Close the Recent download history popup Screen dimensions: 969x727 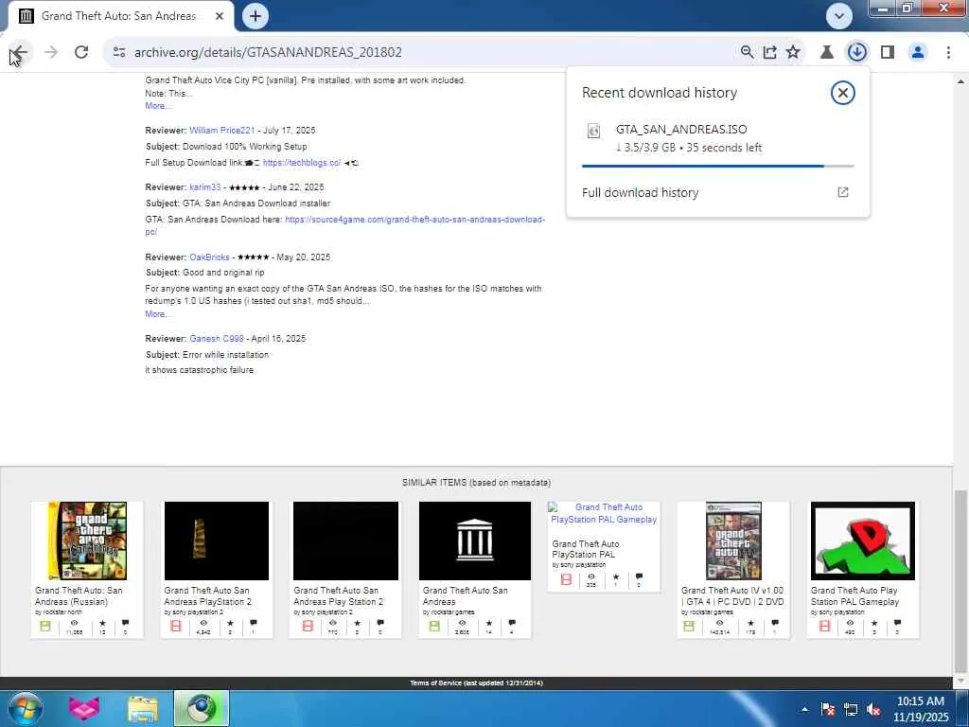click(x=842, y=93)
